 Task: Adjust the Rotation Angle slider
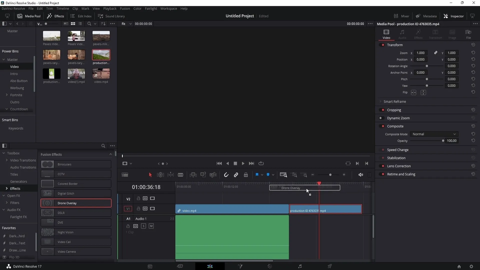[x=427, y=66]
